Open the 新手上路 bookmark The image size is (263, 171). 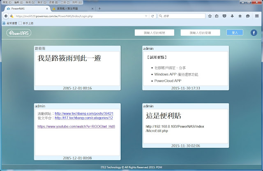[26, 23]
